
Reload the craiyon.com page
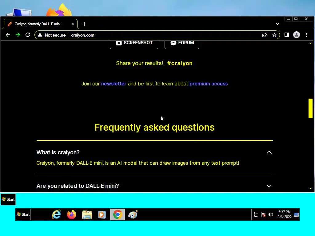point(28,35)
